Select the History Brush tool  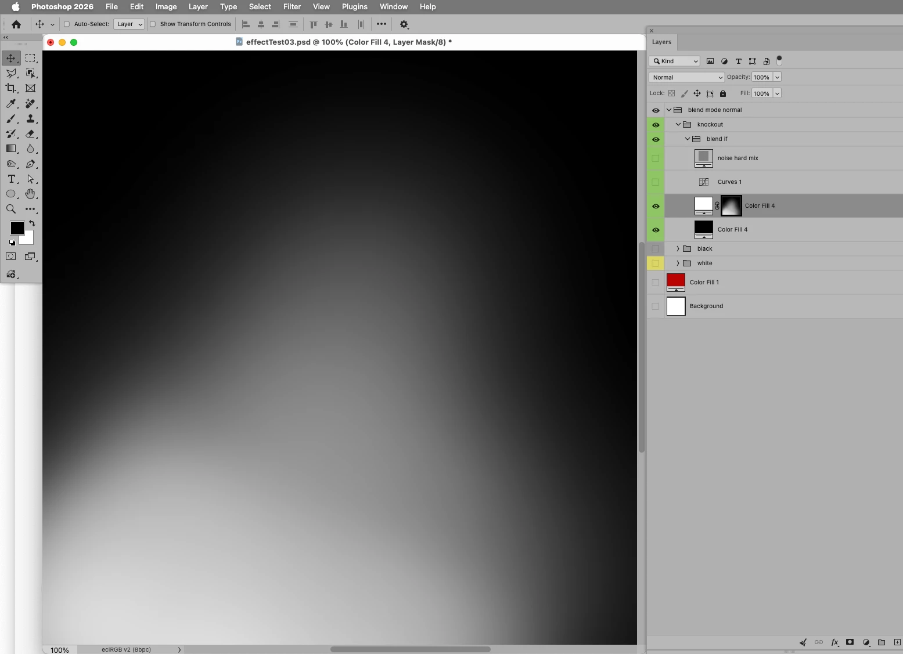click(x=11, y=133)
